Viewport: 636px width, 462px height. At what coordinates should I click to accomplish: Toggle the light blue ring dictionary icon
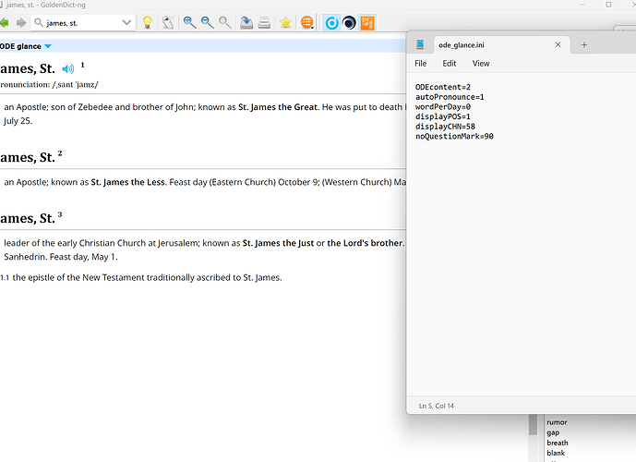331,23
